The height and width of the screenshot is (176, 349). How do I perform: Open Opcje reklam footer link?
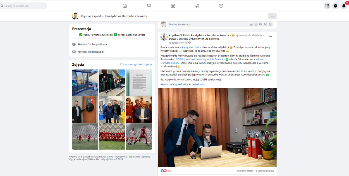coord(77,160)
